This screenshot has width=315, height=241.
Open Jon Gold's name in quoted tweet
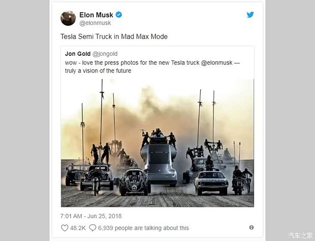pos(78,54)
